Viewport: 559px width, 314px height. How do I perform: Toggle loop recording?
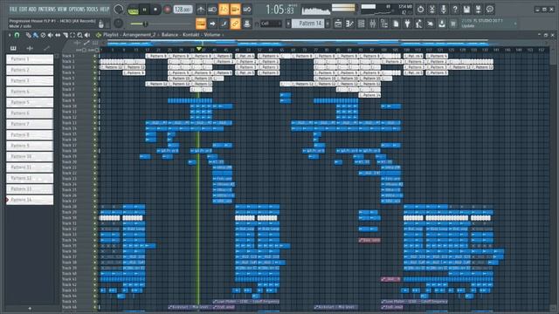pos(246,10)
